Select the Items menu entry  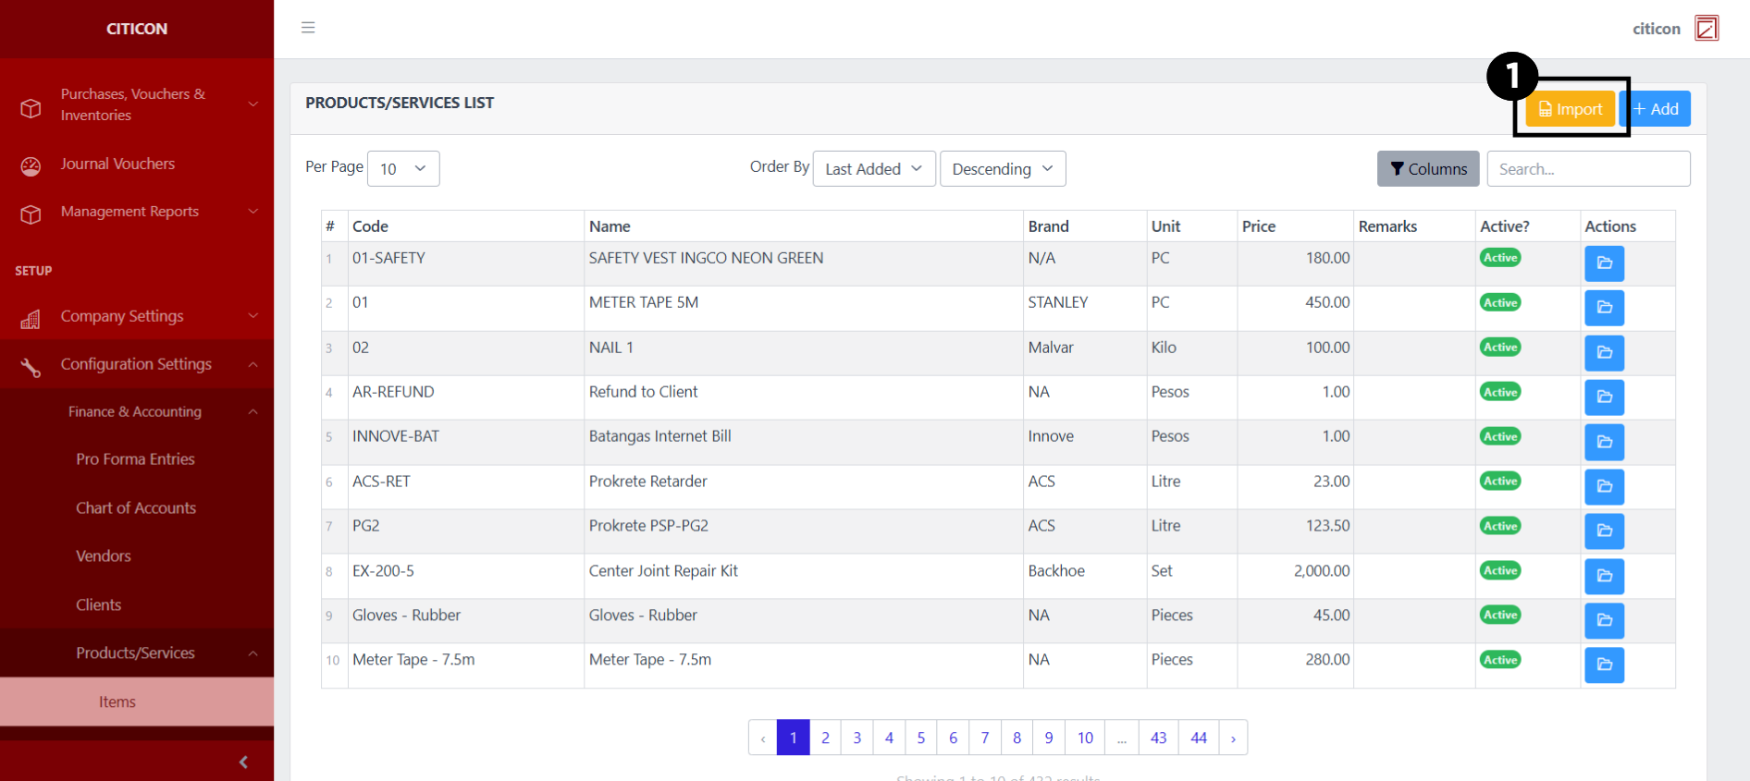pos(136,702)
